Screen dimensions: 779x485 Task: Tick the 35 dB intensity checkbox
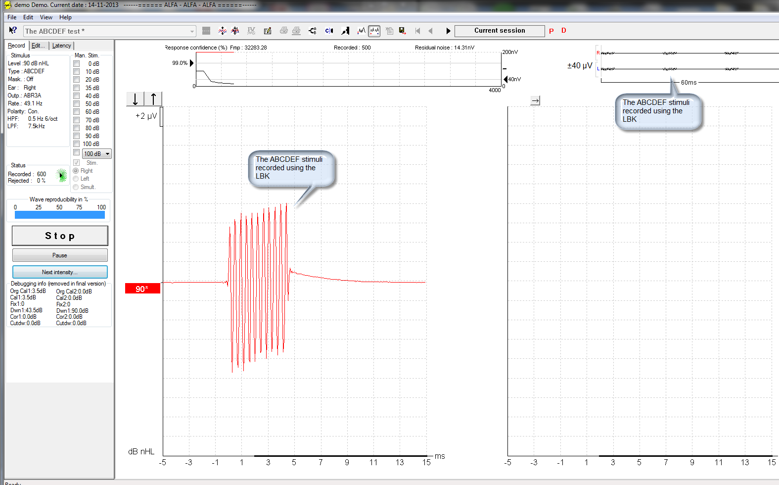point(77,88)
